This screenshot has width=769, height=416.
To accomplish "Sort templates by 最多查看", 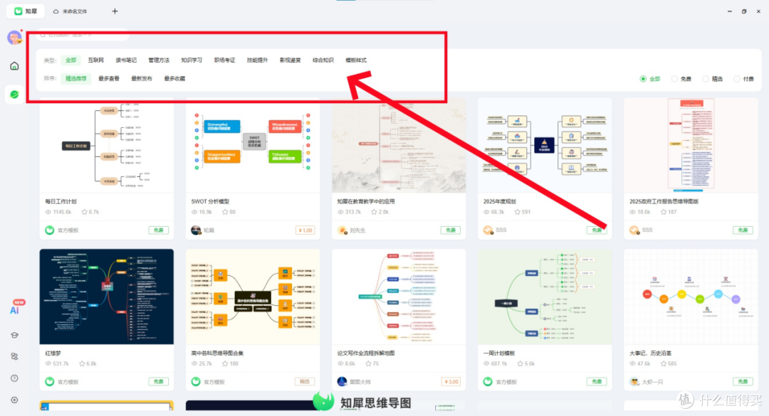I will (109, 78).
